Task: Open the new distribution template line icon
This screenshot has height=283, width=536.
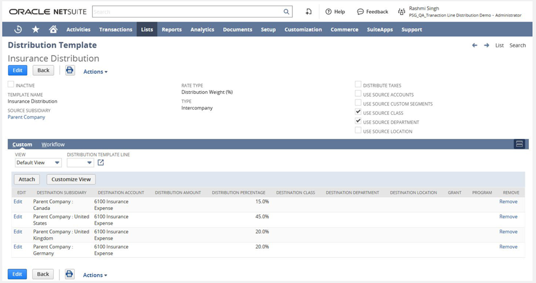Action: [101, 163]
